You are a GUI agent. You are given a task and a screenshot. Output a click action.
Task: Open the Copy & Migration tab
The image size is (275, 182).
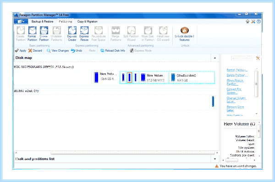click(x=88, y=21)
